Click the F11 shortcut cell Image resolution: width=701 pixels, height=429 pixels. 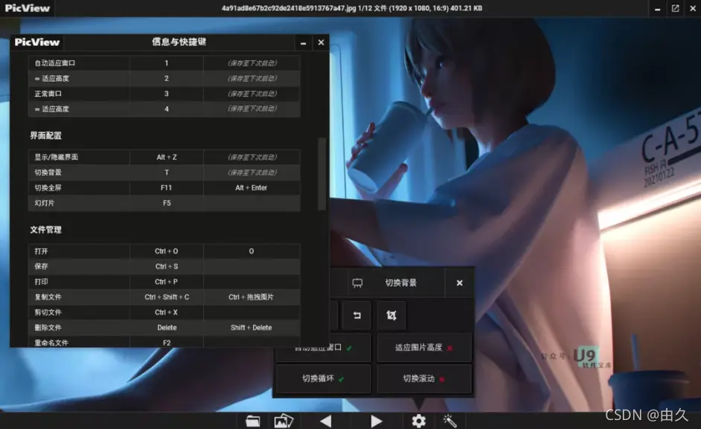(166, 187)
